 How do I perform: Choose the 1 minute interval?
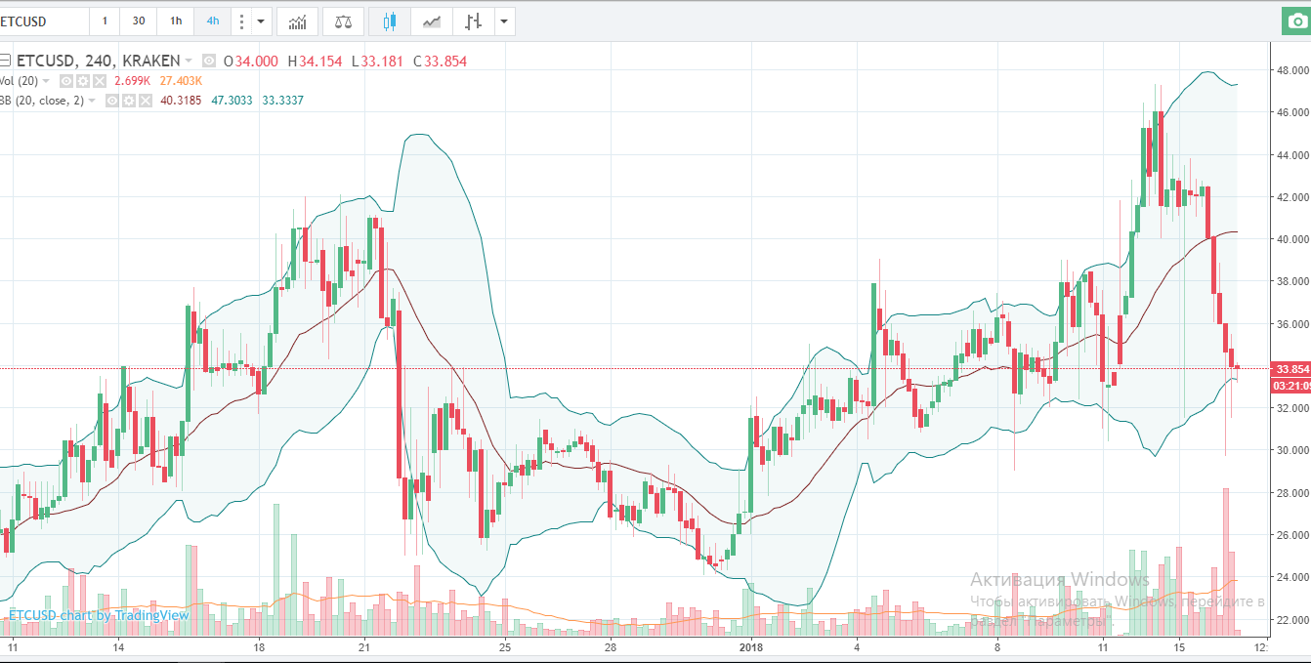click(x=105, y=21)
